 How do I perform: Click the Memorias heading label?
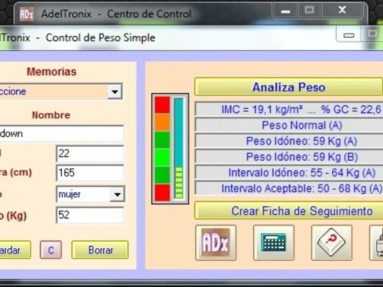(52, 72)
